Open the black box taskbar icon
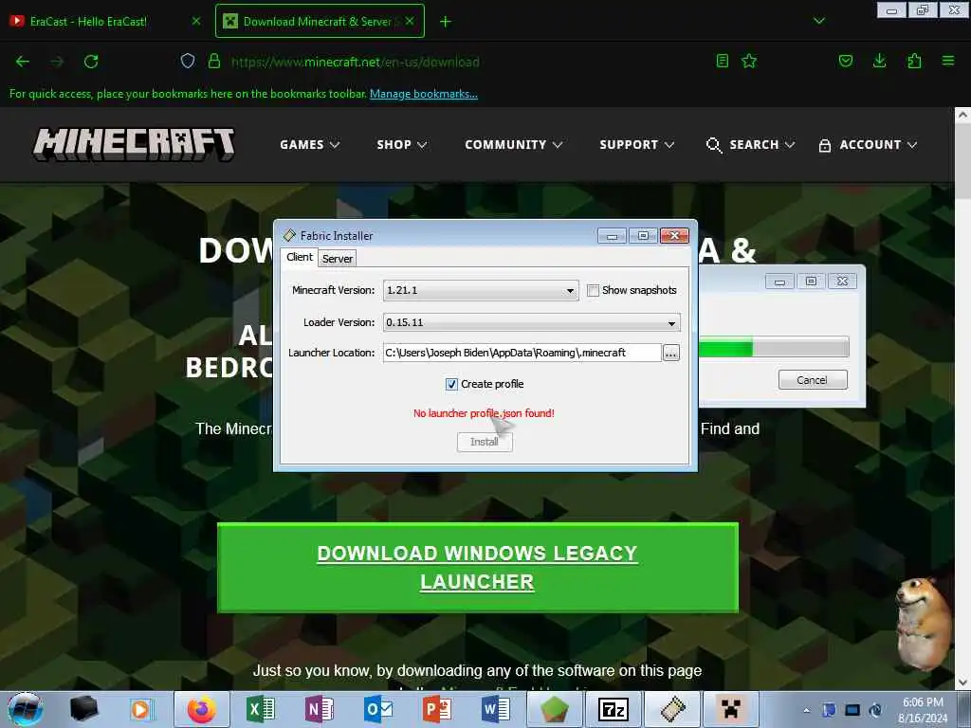The width and height of the screenshot is (971, 728). coord(83,709)
